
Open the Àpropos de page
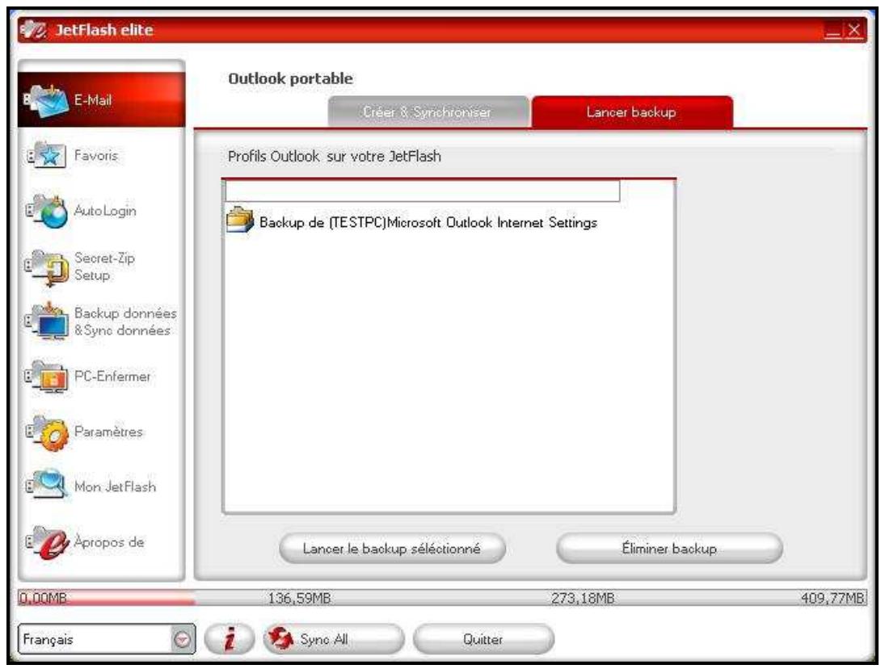74,540
